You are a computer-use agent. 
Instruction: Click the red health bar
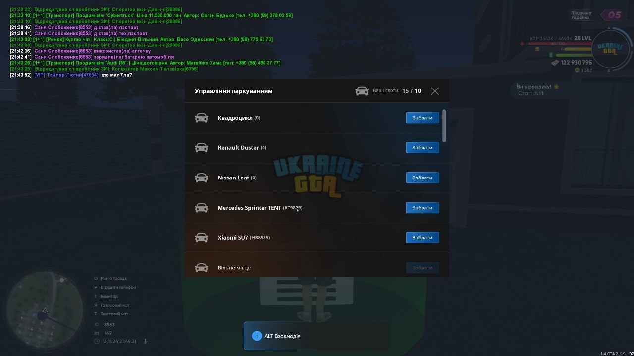(560, 44)
